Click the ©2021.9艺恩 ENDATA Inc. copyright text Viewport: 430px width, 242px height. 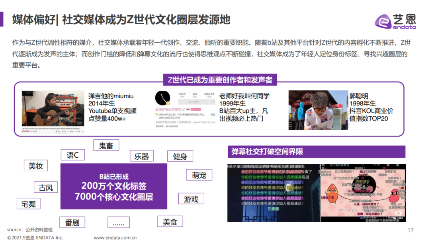[x=35, y=238]
